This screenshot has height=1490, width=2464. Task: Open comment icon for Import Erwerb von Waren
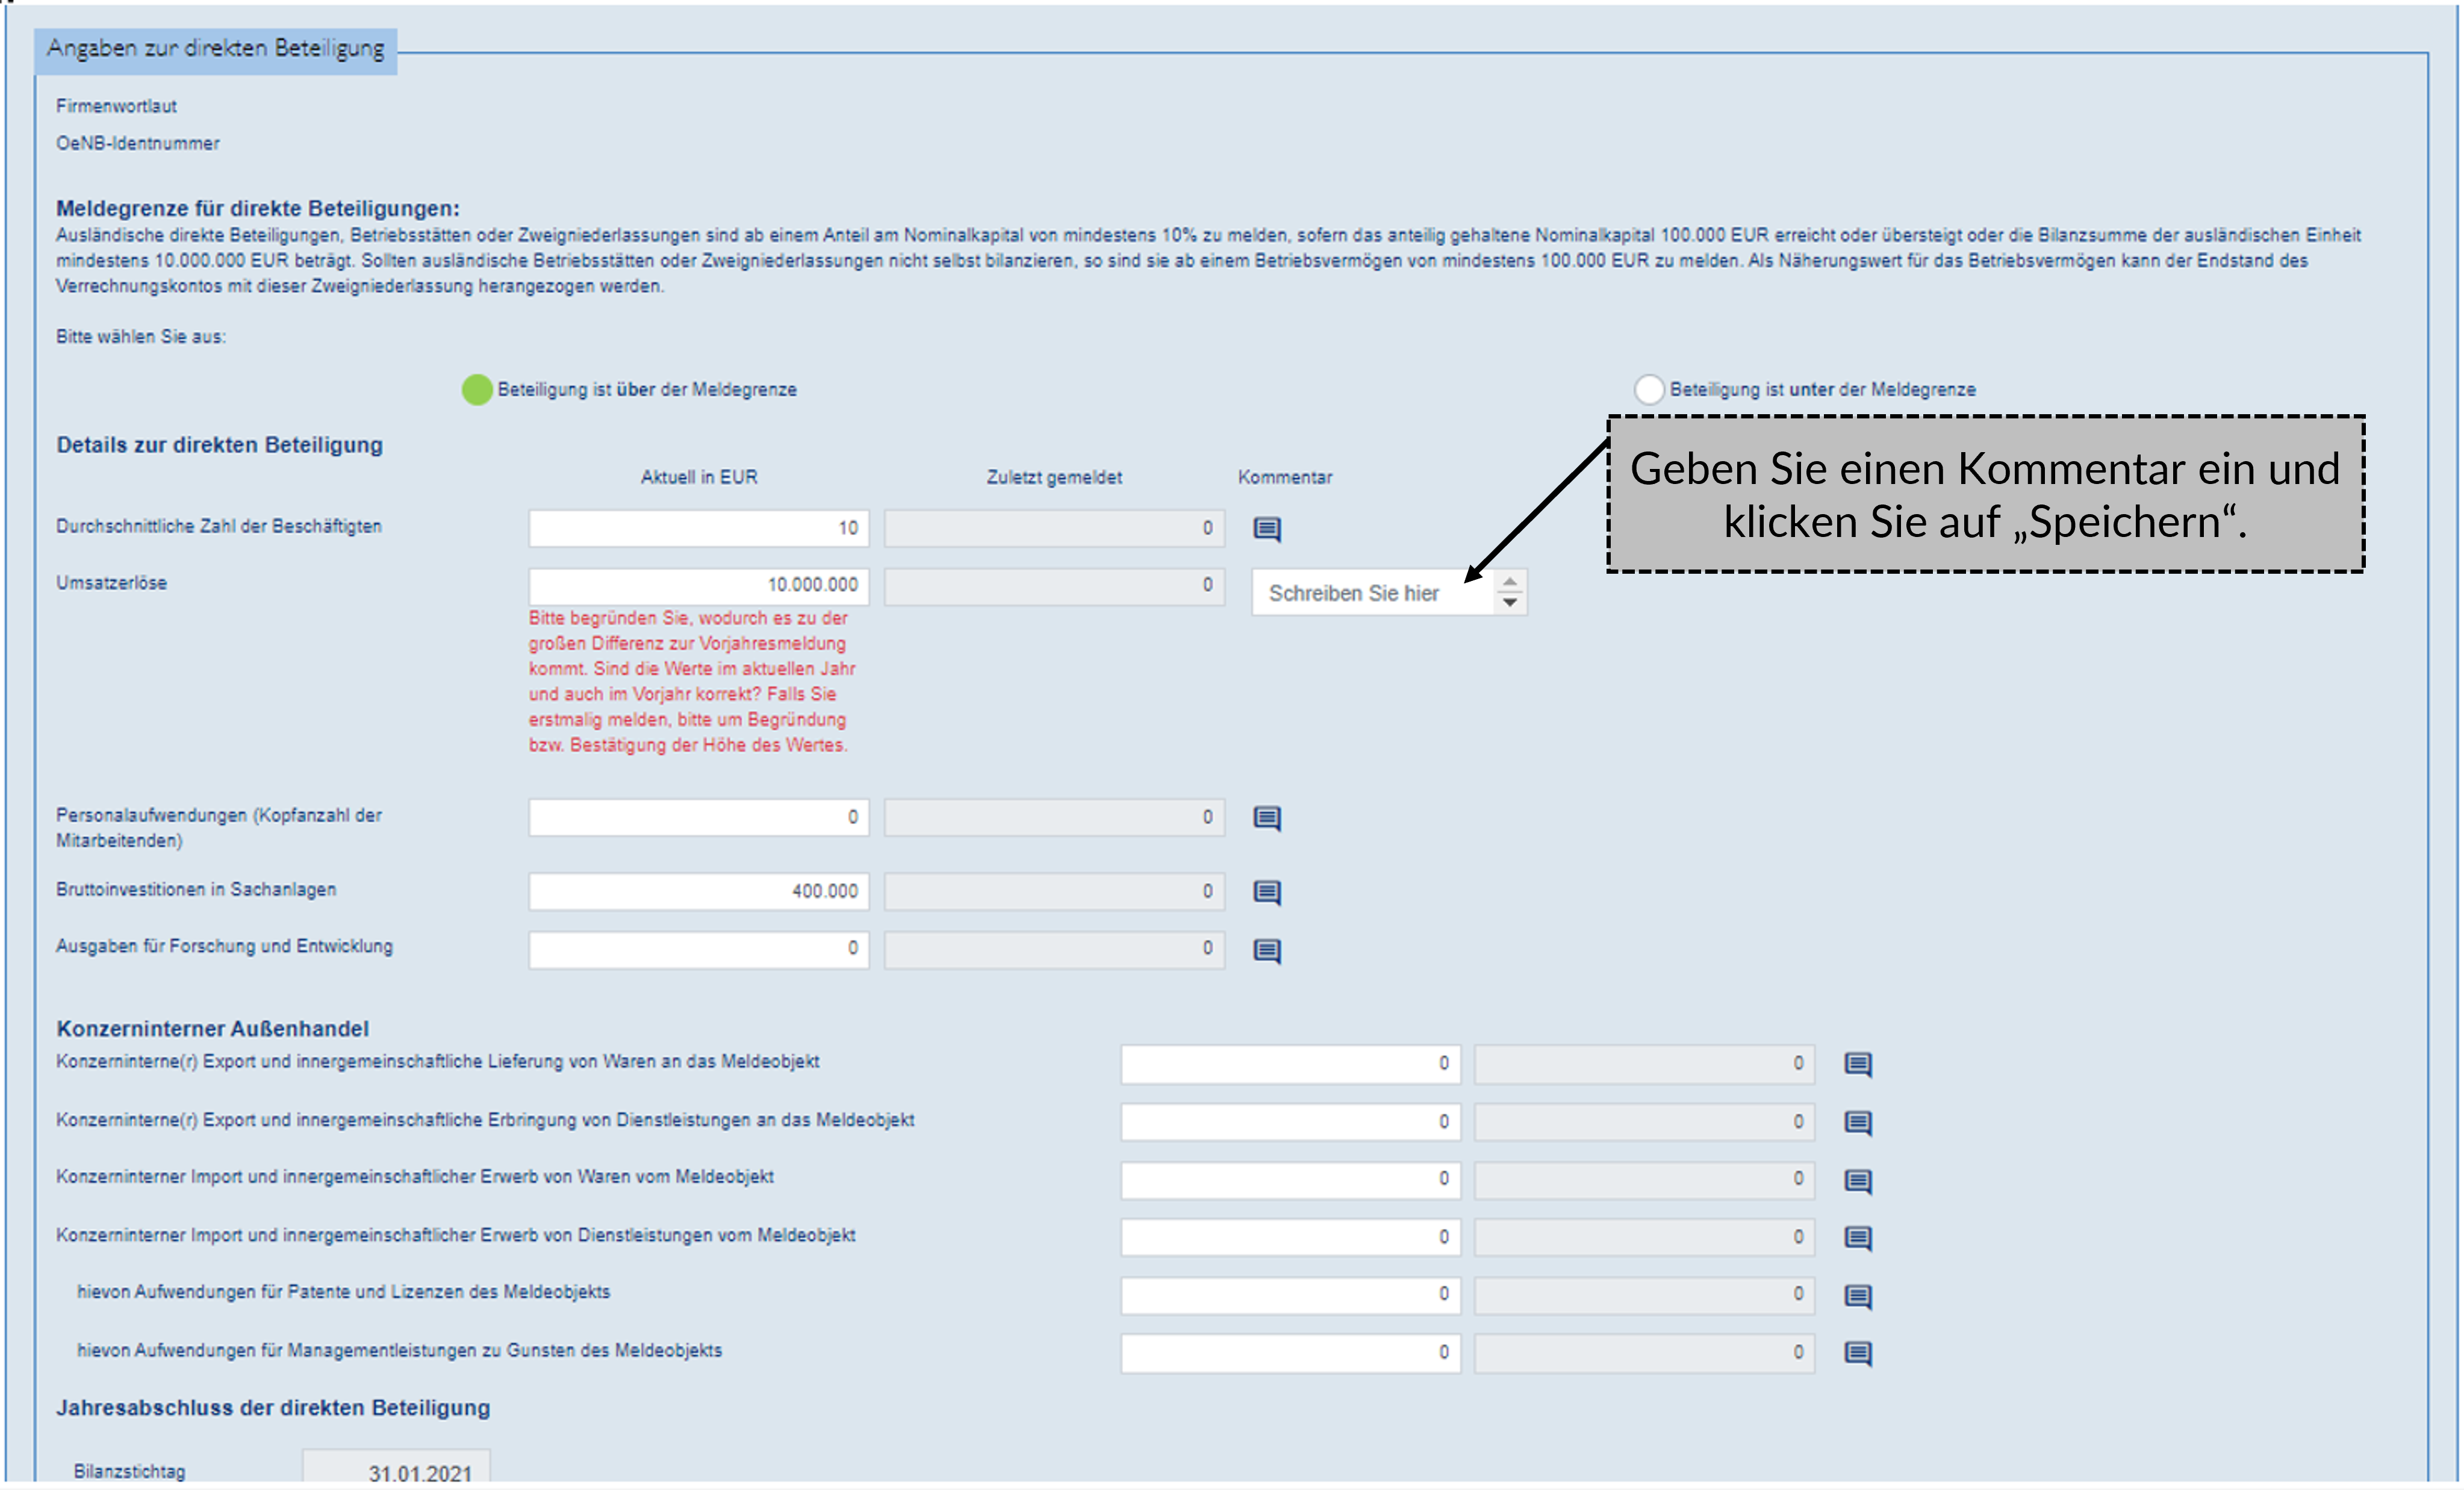(x=1858, y=1181)
